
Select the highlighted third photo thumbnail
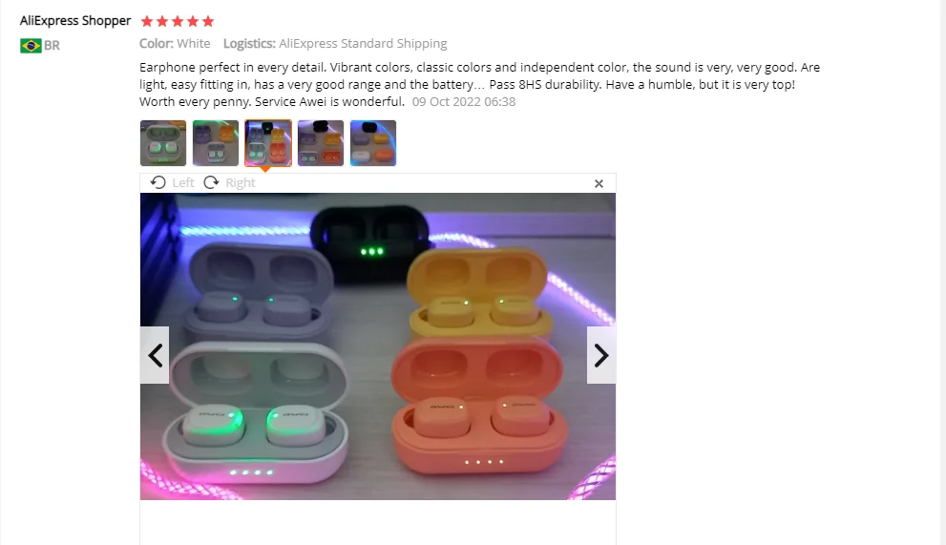click(x=268, y=143)
